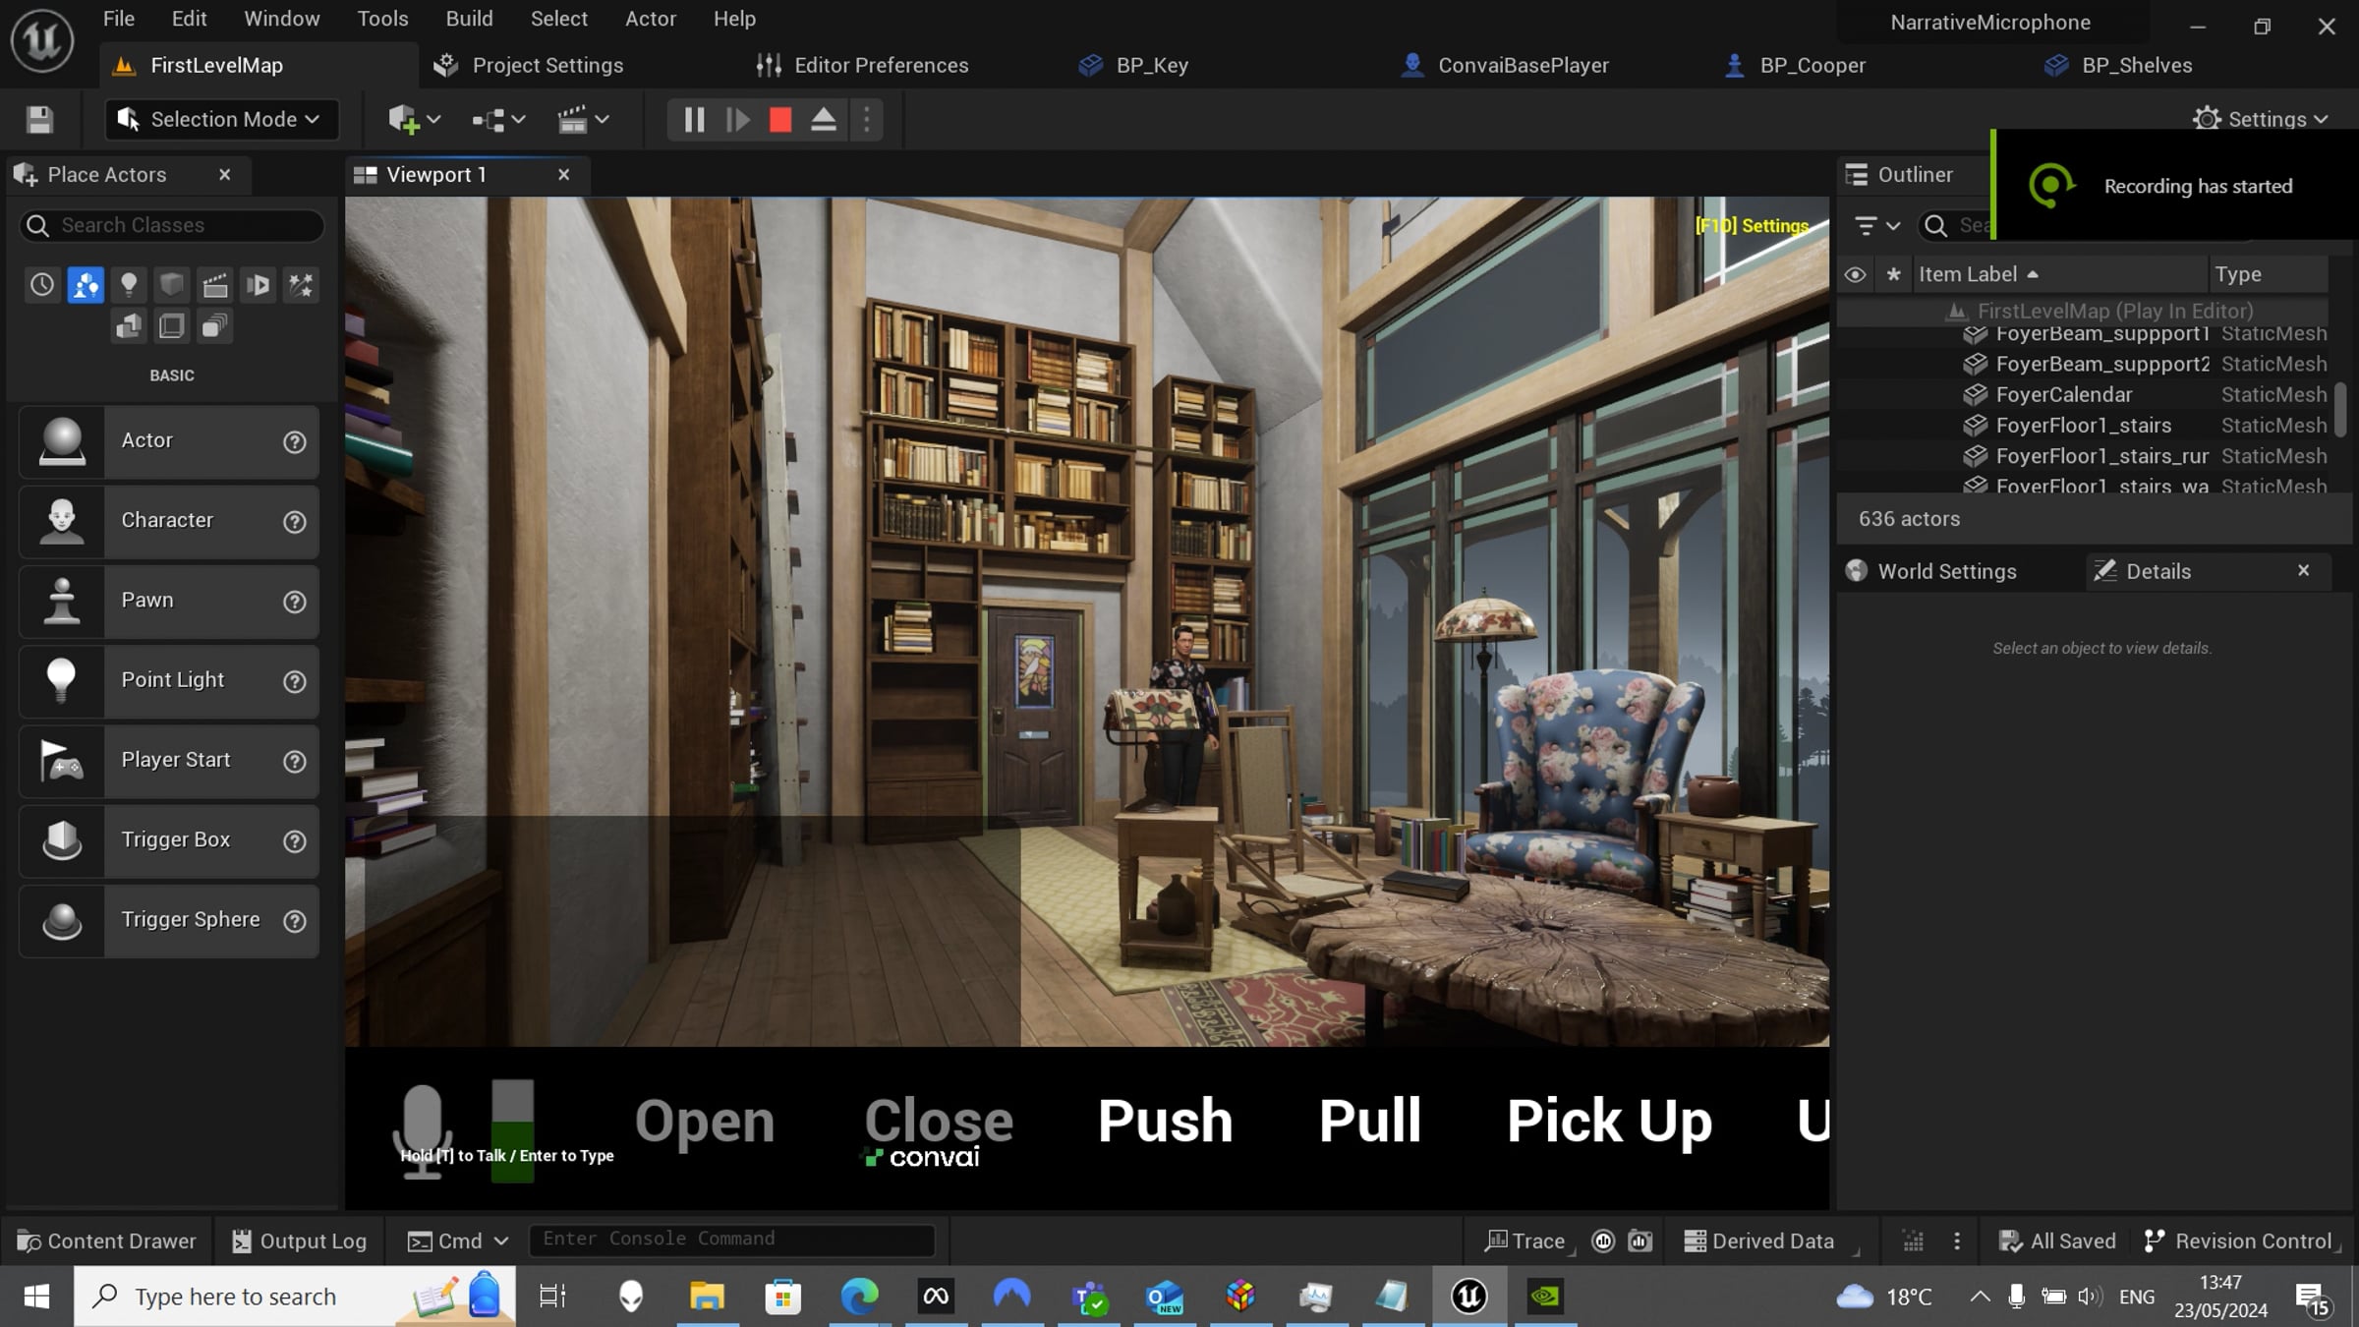Click the Enter Console Command field
2359x1327 pixels.
(x=731, y=1240)
